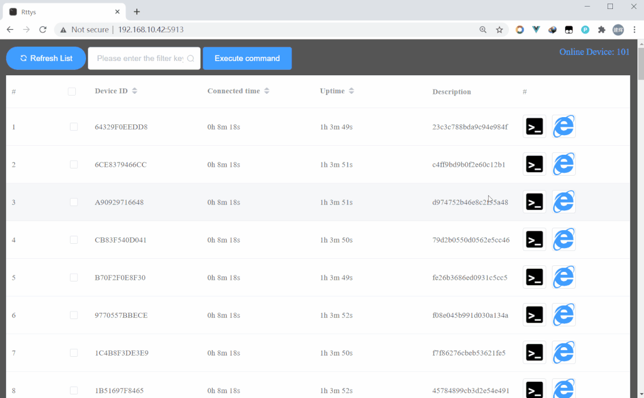Screen dimensions: 644x398
Task: Open the Chrome extensions puzzle icon
Action: tap(602, 29)
